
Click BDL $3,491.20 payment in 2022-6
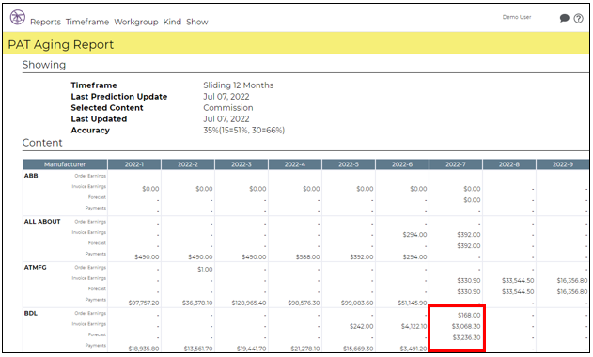tap(414, 349)
